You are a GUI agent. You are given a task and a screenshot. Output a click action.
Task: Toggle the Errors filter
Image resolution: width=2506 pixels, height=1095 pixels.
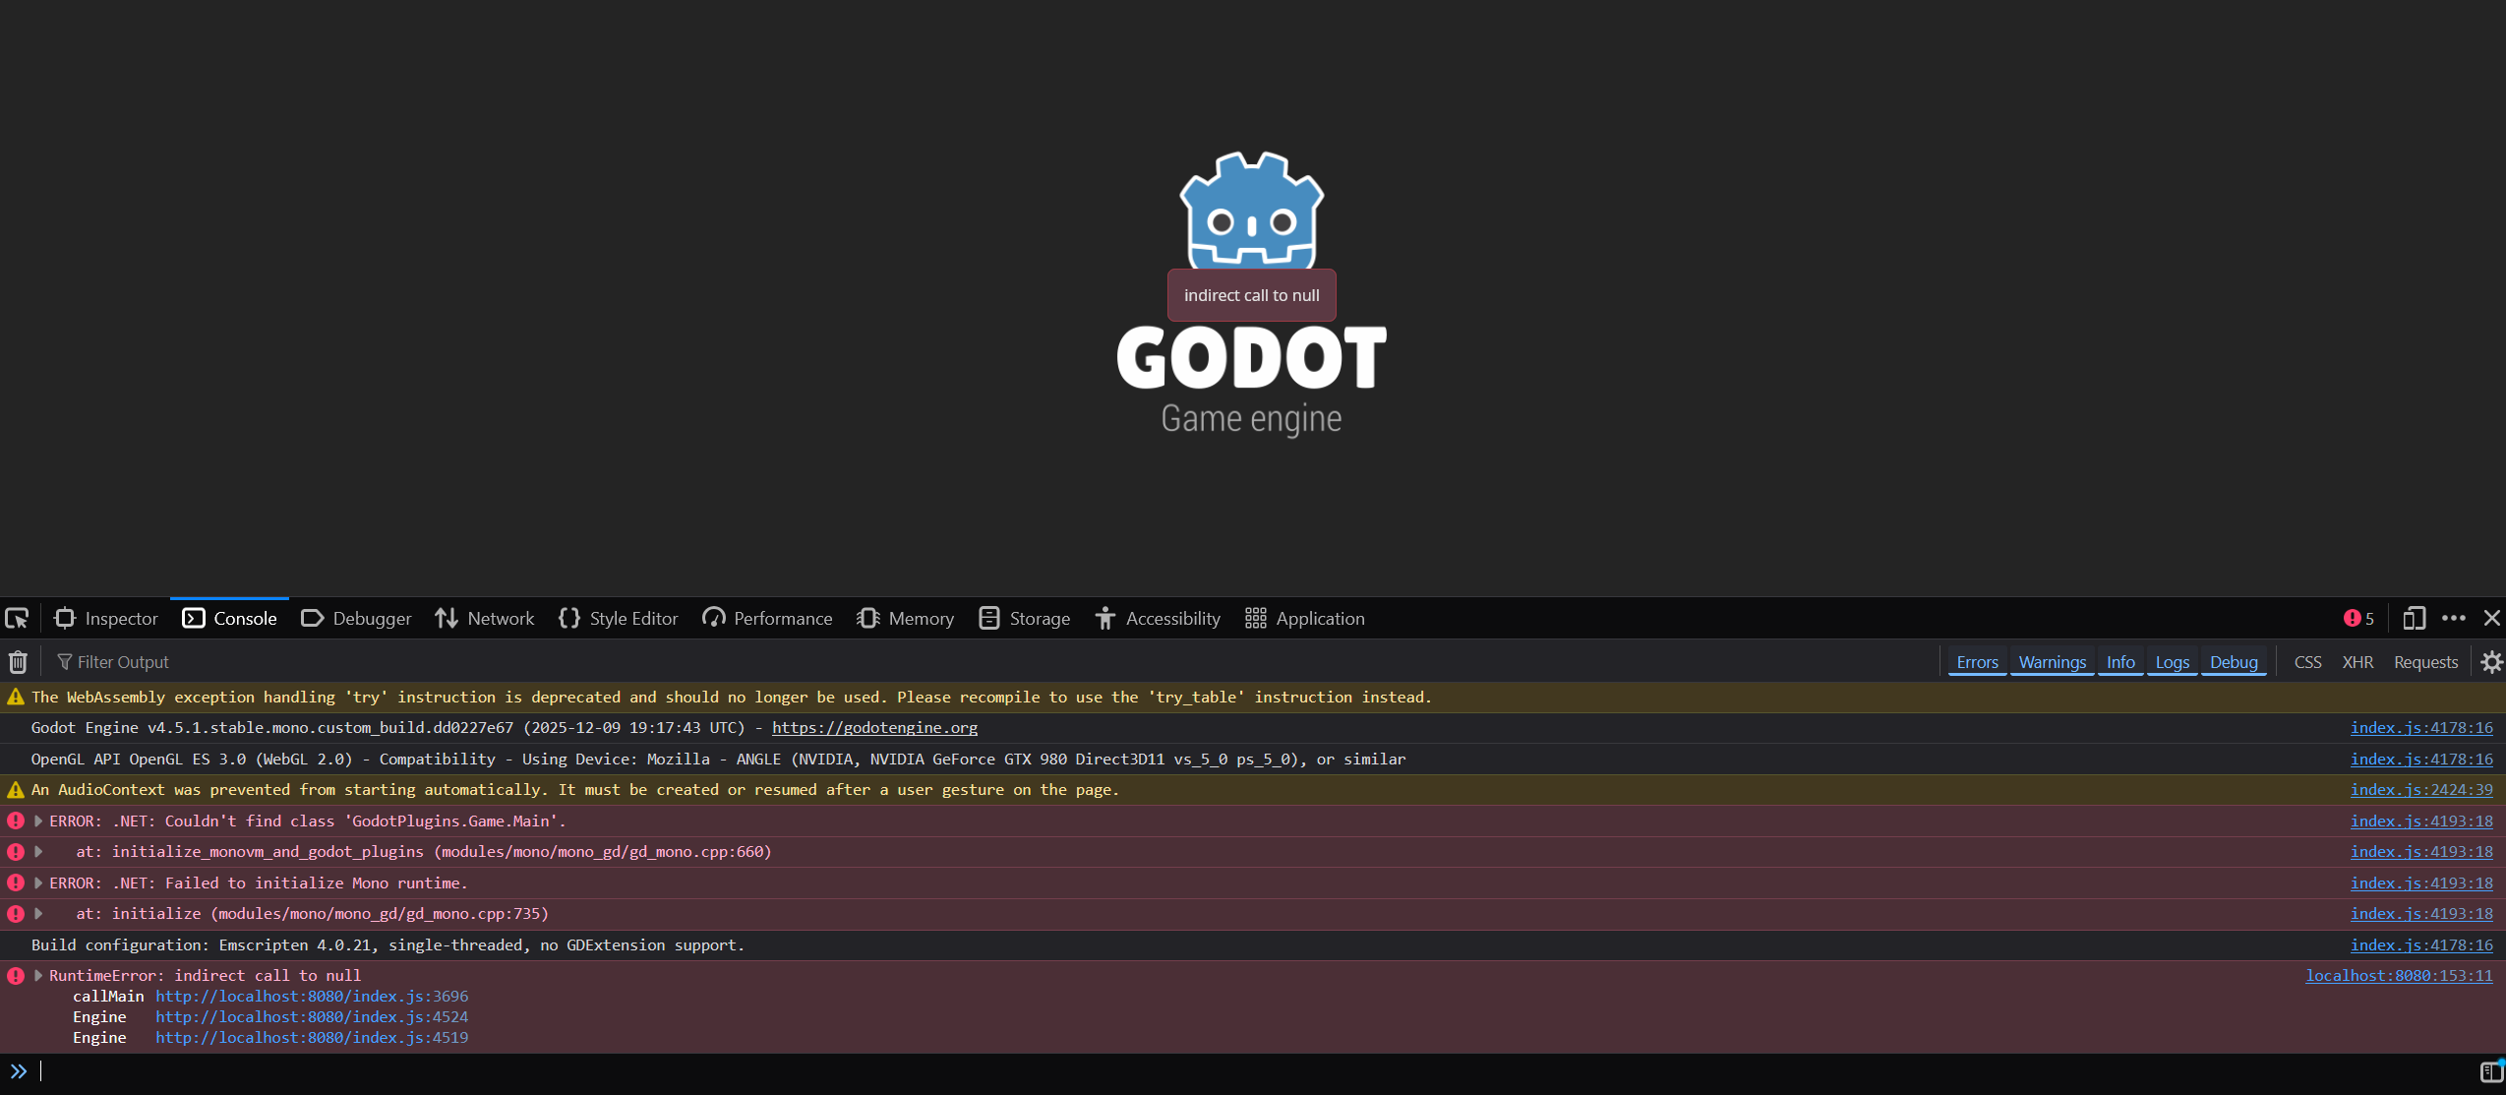[1977, 662]
